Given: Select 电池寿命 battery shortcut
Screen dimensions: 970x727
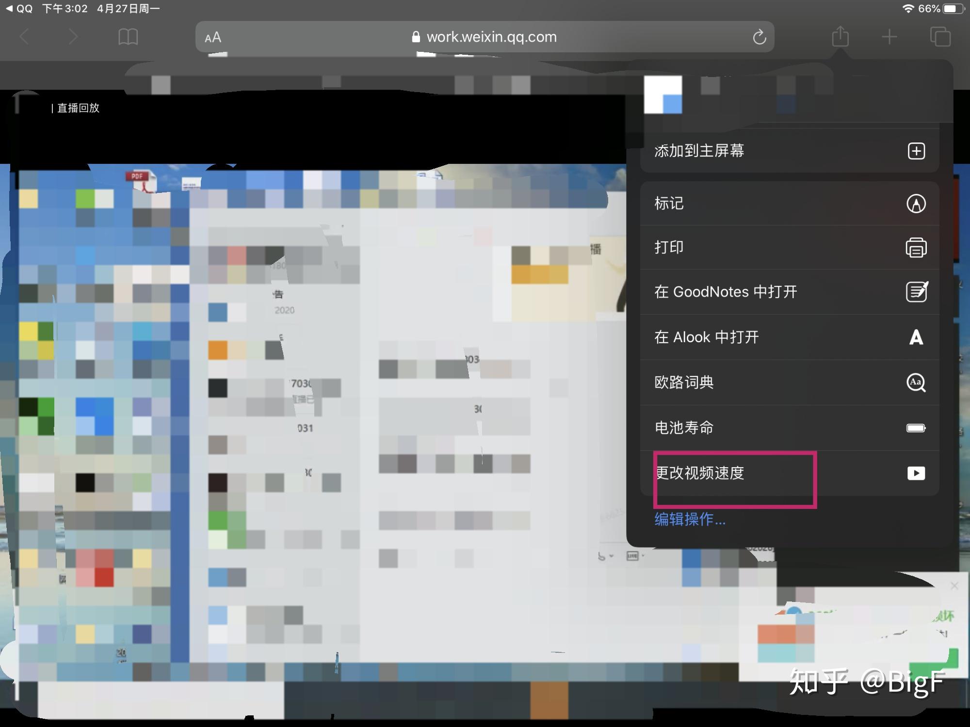Looking at the screenshot, I should pos(789,428).
